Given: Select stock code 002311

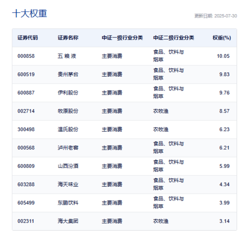Looking at the screenshot, I should (x=26, y=221).
